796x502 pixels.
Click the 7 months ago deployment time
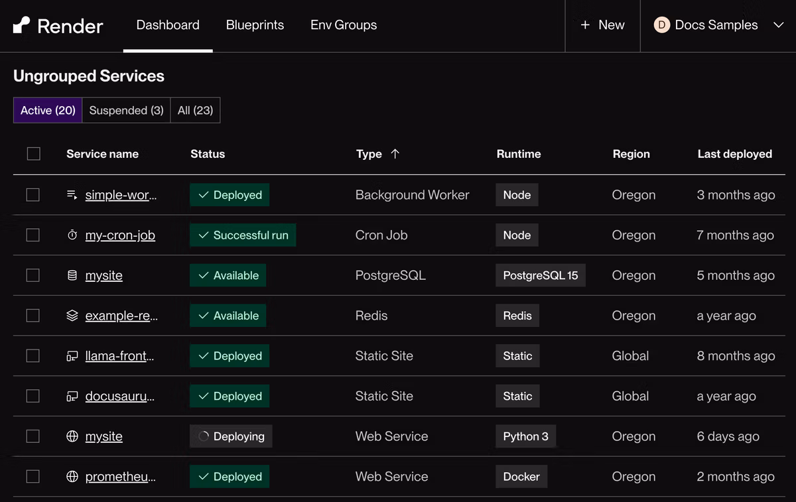(x=735, y=235)
